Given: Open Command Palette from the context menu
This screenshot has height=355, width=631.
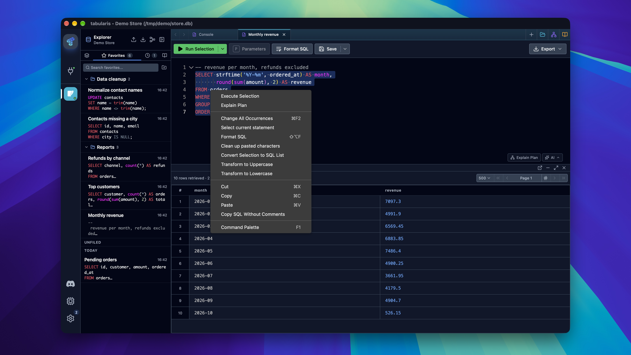Looking at the screenshot, I should [x=261, y=227].
